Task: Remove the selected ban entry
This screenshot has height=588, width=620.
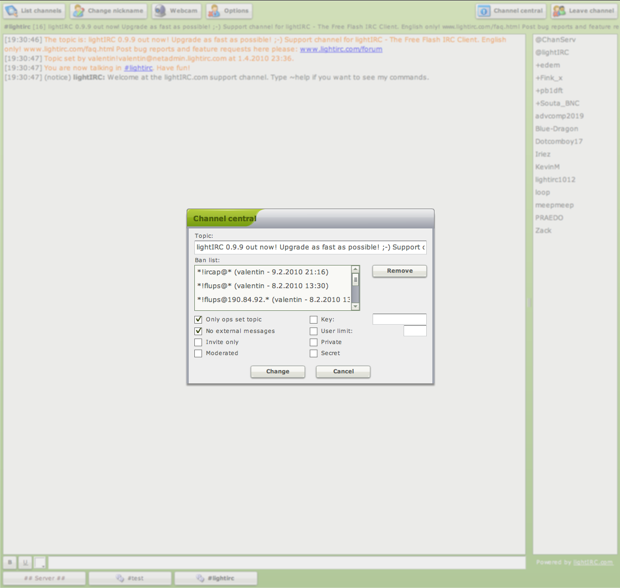Action: (400, 271)
